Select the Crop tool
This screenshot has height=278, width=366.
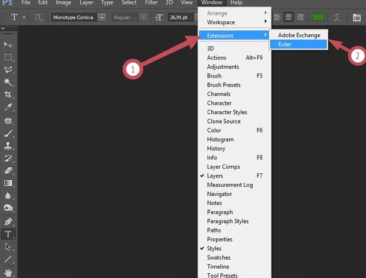(8, 95)
